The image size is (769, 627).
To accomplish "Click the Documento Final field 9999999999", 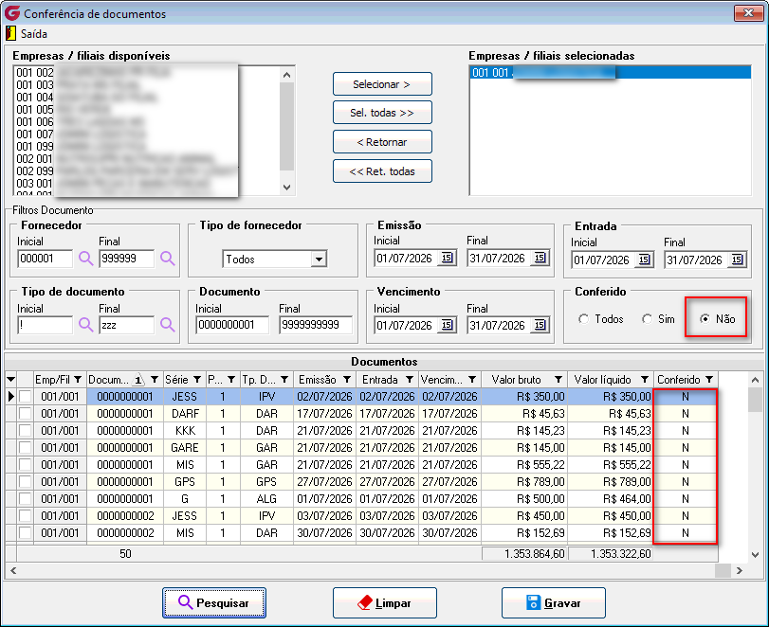I will click(316, 325).
